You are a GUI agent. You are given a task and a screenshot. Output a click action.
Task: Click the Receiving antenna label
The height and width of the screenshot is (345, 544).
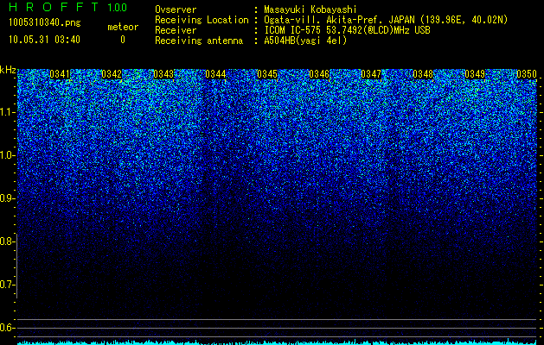point(199,41)
